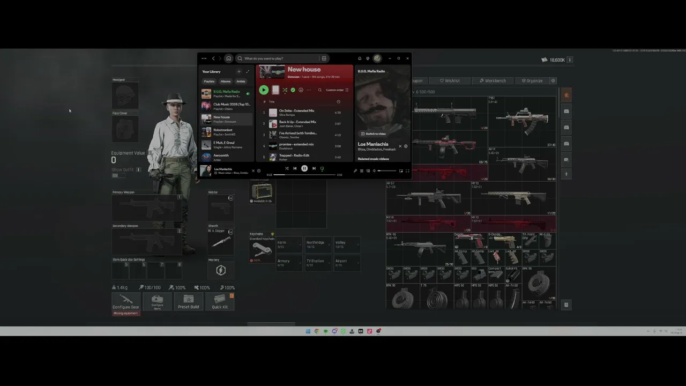Download the New house playlist

point(301,90)
